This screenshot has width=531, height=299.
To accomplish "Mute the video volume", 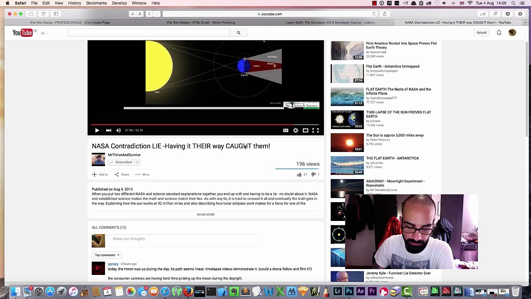I will (x=119, y=130).
